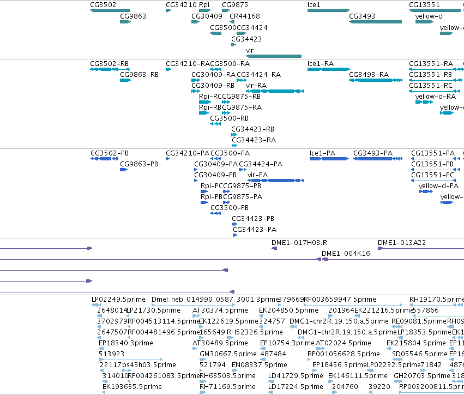464x395 pixels.
Task: Select the CG13551-RC transcript label
Action: point(431,86)
